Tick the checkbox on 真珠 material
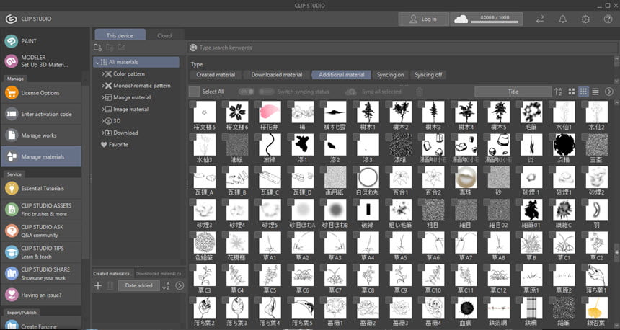Viewport: 620px width, 330px height. 455,169
